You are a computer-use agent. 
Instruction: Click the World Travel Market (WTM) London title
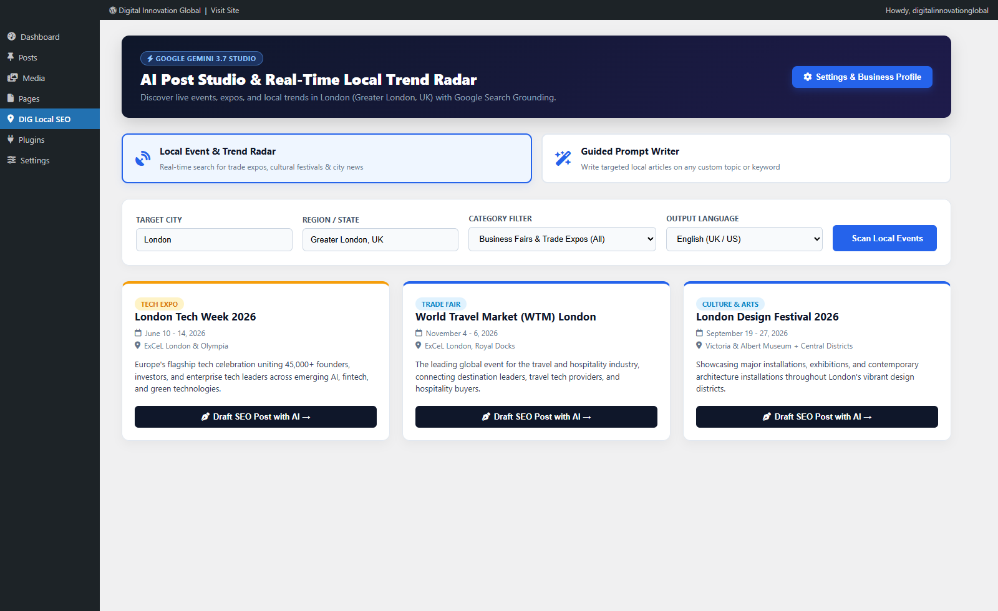pyautogui.click(x=506, y=317)
